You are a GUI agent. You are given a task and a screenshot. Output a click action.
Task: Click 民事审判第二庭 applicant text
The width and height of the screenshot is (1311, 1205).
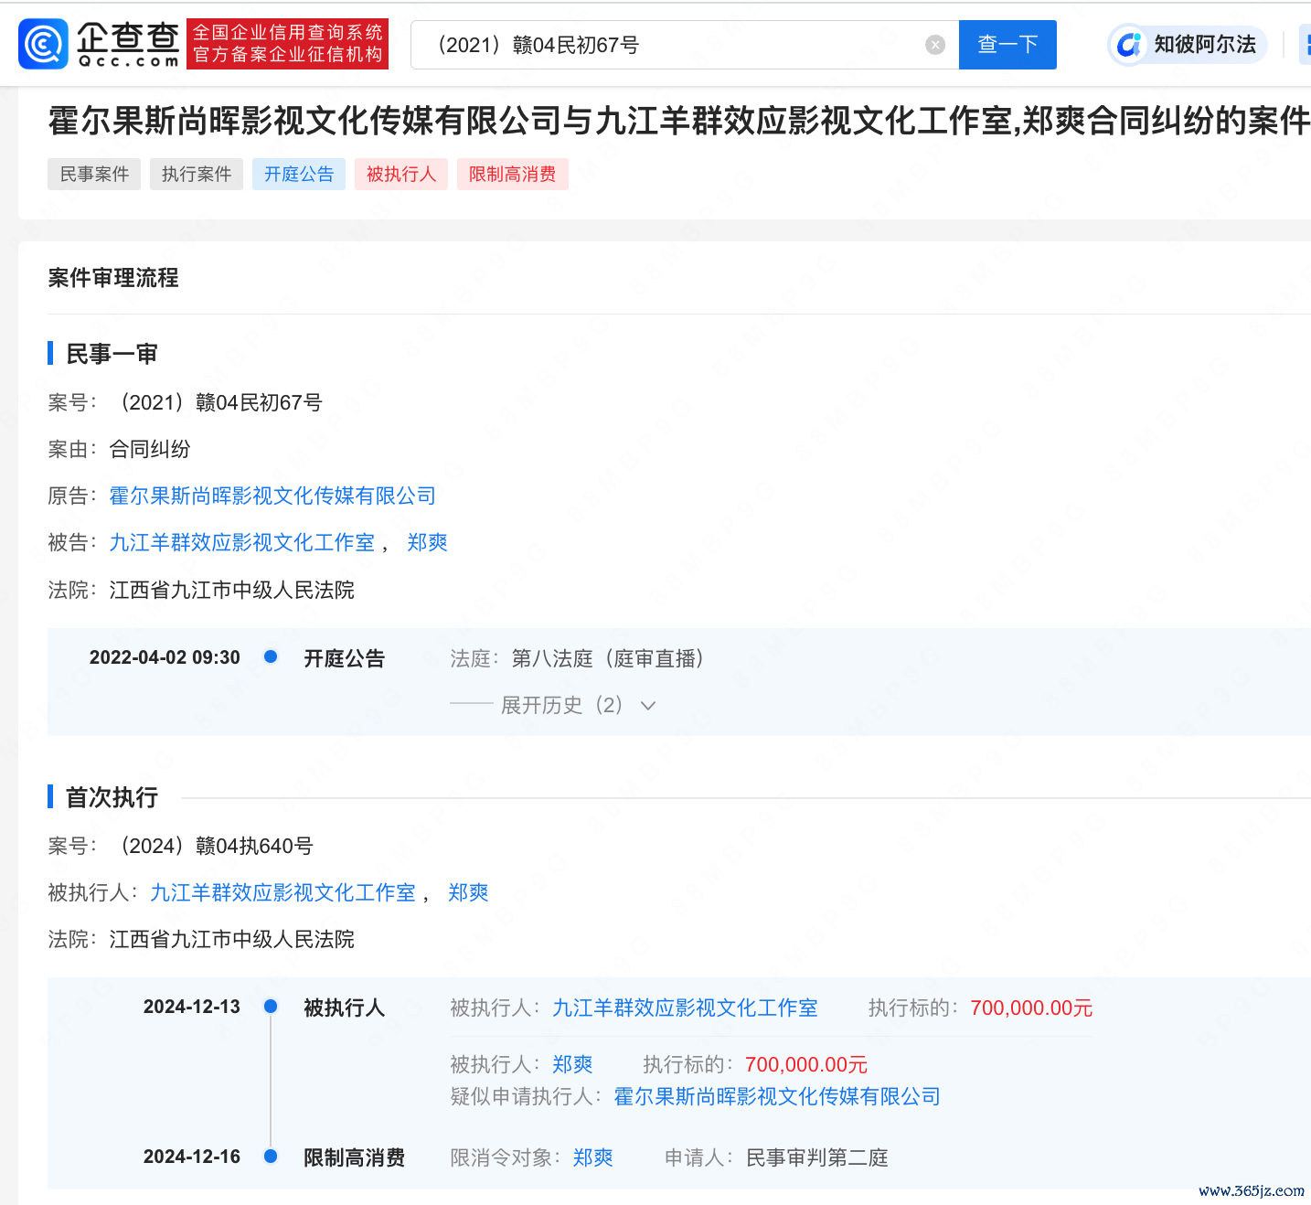pos(817,1157)
